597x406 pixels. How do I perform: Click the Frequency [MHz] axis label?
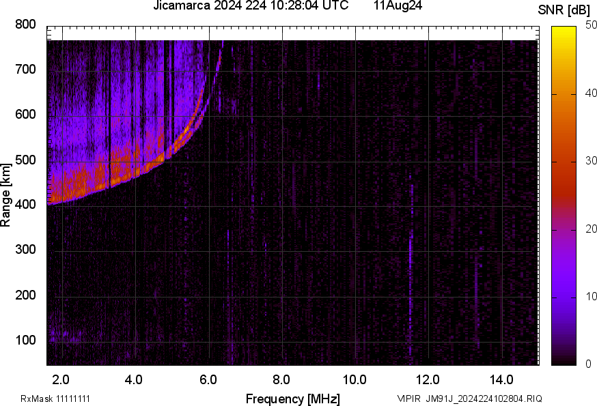pos(292,398)
